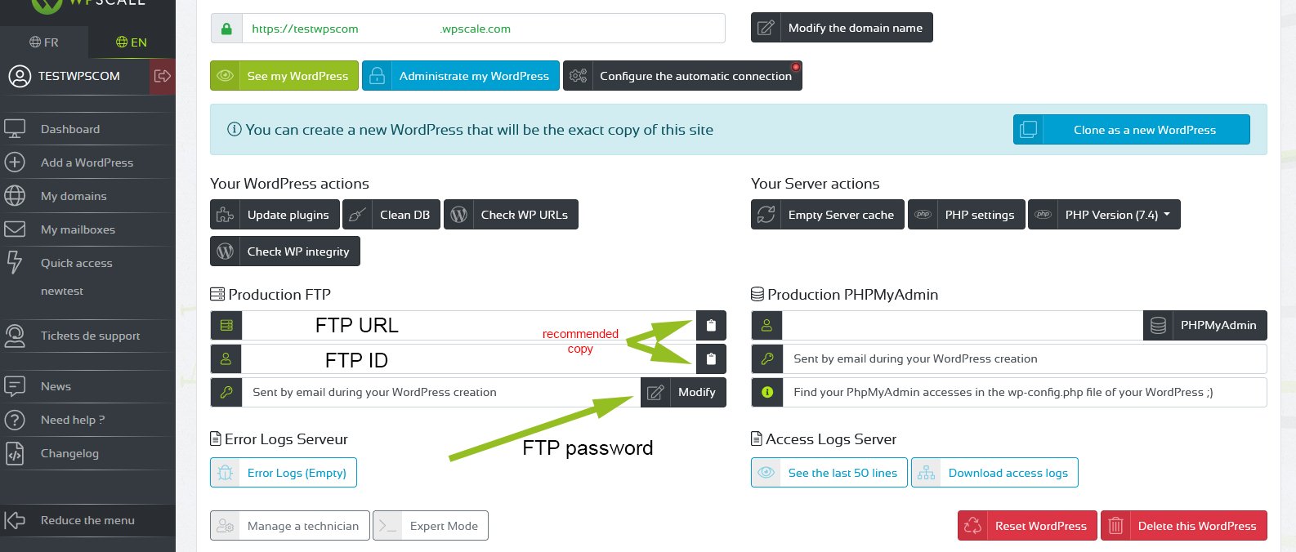The height and width of the screenshot is (552, 1296).
Task: Copy the FTP ID with clipboard icon
Action: click(x=711, y=358)
